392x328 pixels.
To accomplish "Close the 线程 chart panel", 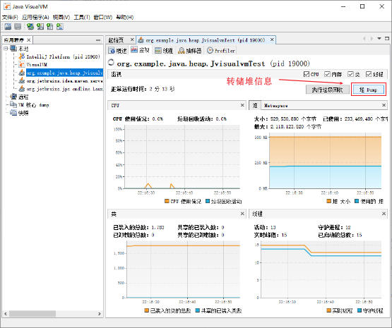I will [384, 214].
